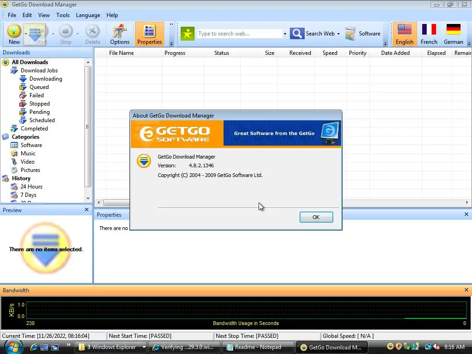Select the Categories tree item
472x354 pixels.
point(26,136)
